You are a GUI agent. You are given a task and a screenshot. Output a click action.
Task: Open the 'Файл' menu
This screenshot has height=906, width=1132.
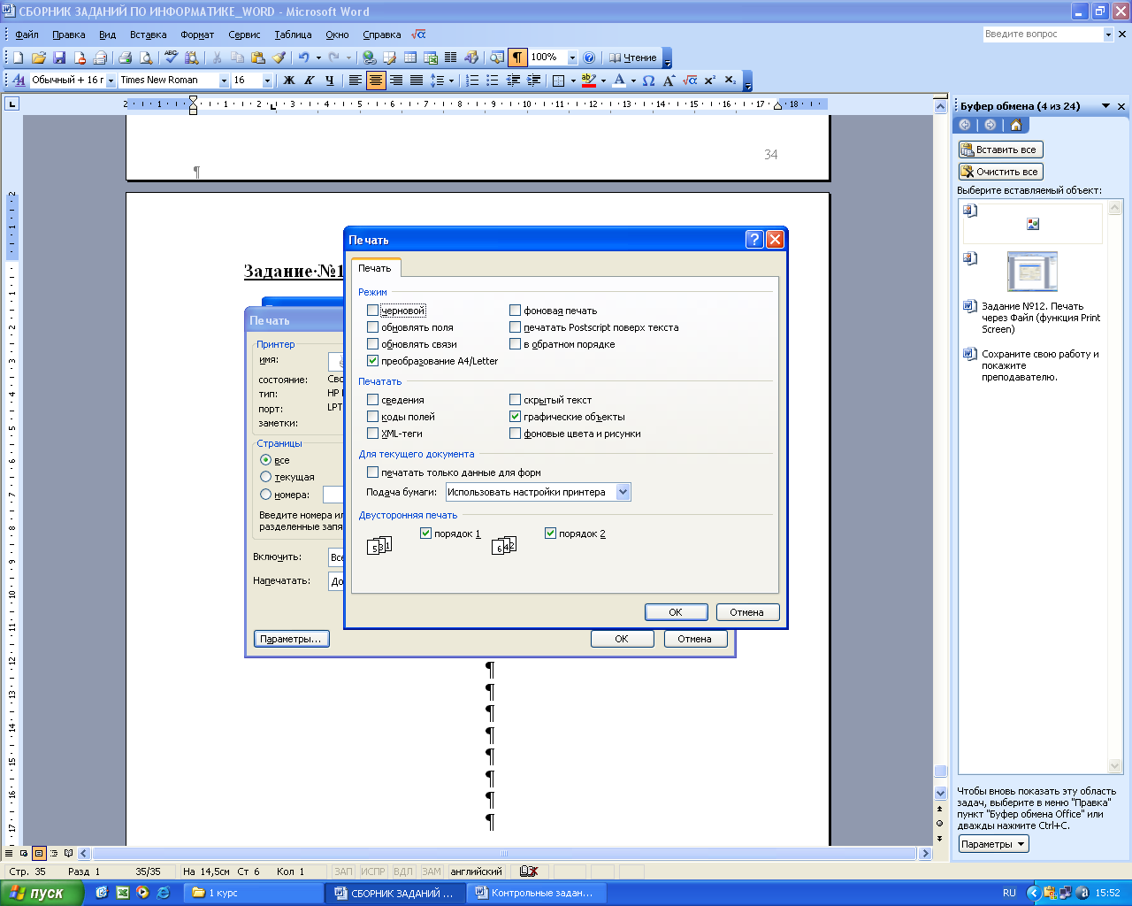(x=27, y=35)
